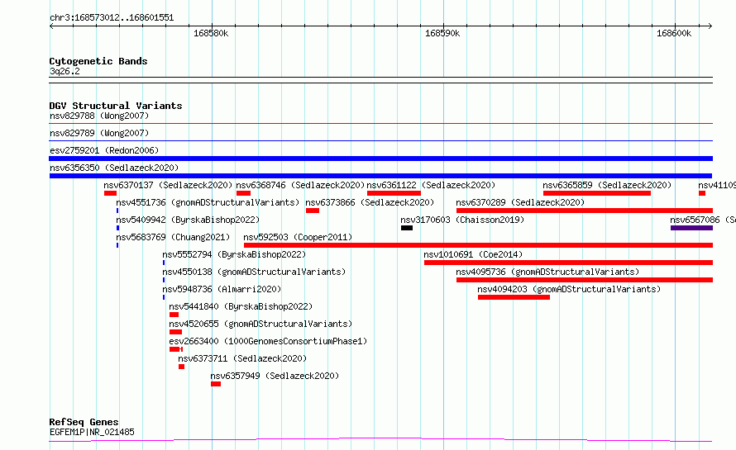736x450 pixels.
Task: Select the esv2759201 (Redon2006) blue bar
Action: click(x=380, y=159)
